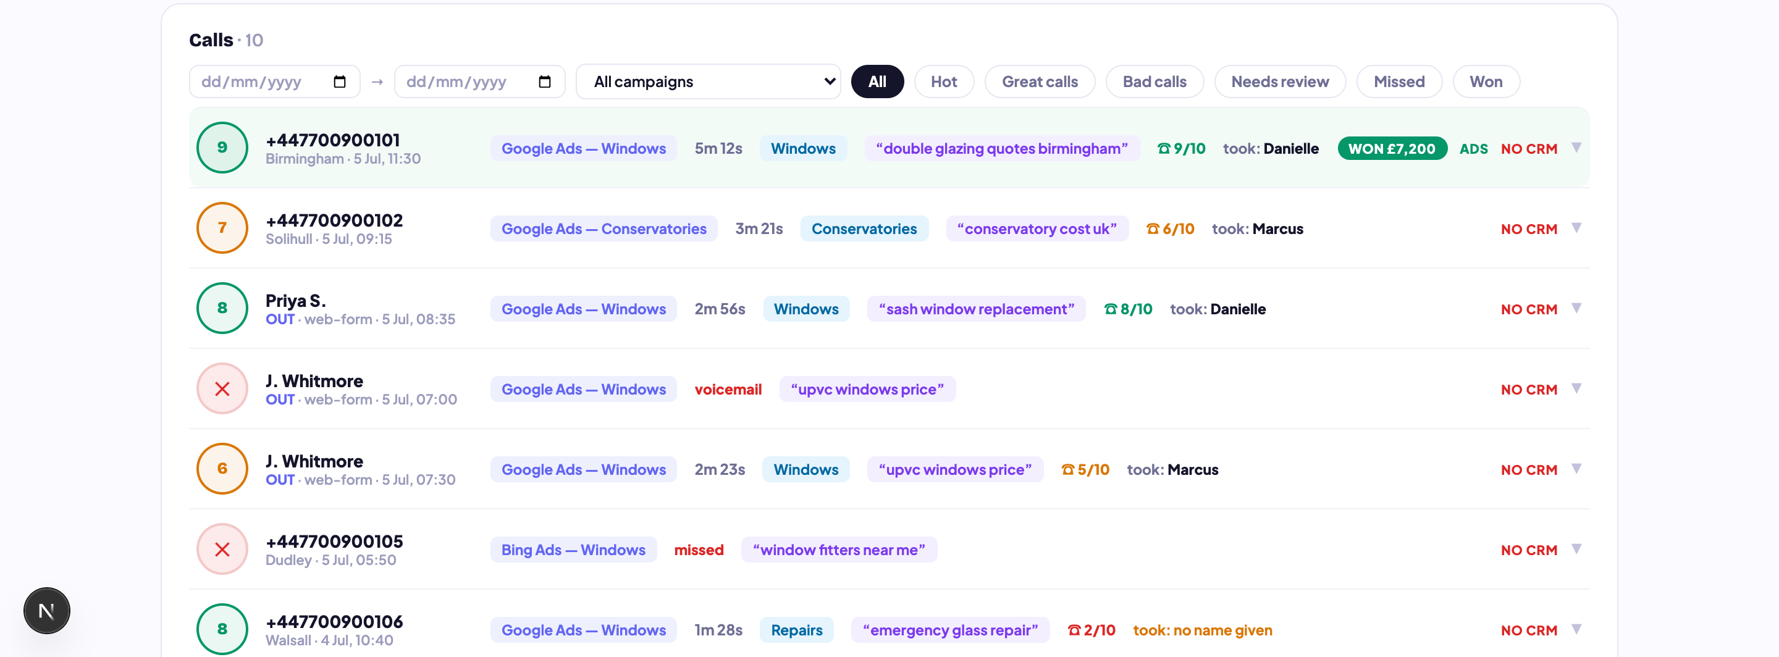Open the All campaigns dropdown
Image resolution: width=1779 pixels, height=657 pixels.
click(x=709, y=82)
